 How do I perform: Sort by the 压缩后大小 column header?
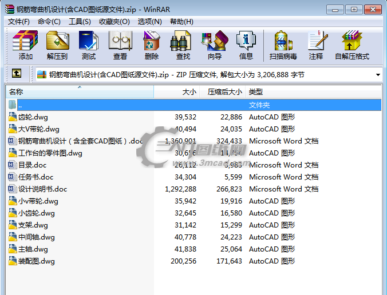(x=223, y=91)
